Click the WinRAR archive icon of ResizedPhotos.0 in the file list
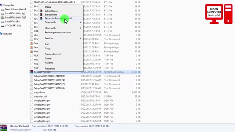 32,72
